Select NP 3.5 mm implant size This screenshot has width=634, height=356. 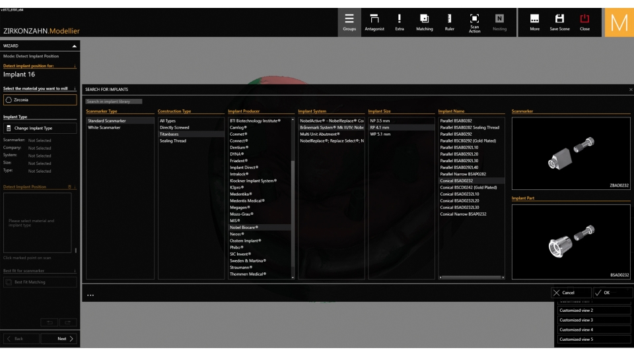pos(401,121)
